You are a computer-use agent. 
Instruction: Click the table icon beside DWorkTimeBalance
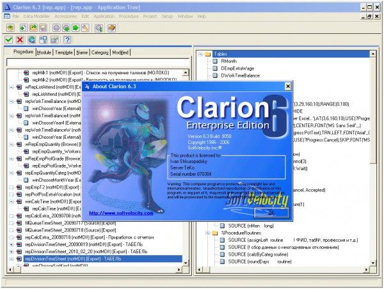tap(215, 75)
